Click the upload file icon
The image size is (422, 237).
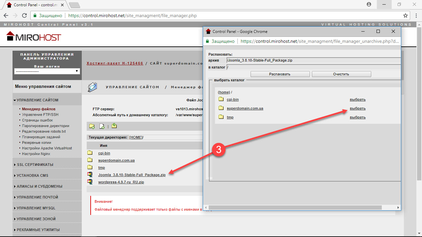(x=114, y=126)
